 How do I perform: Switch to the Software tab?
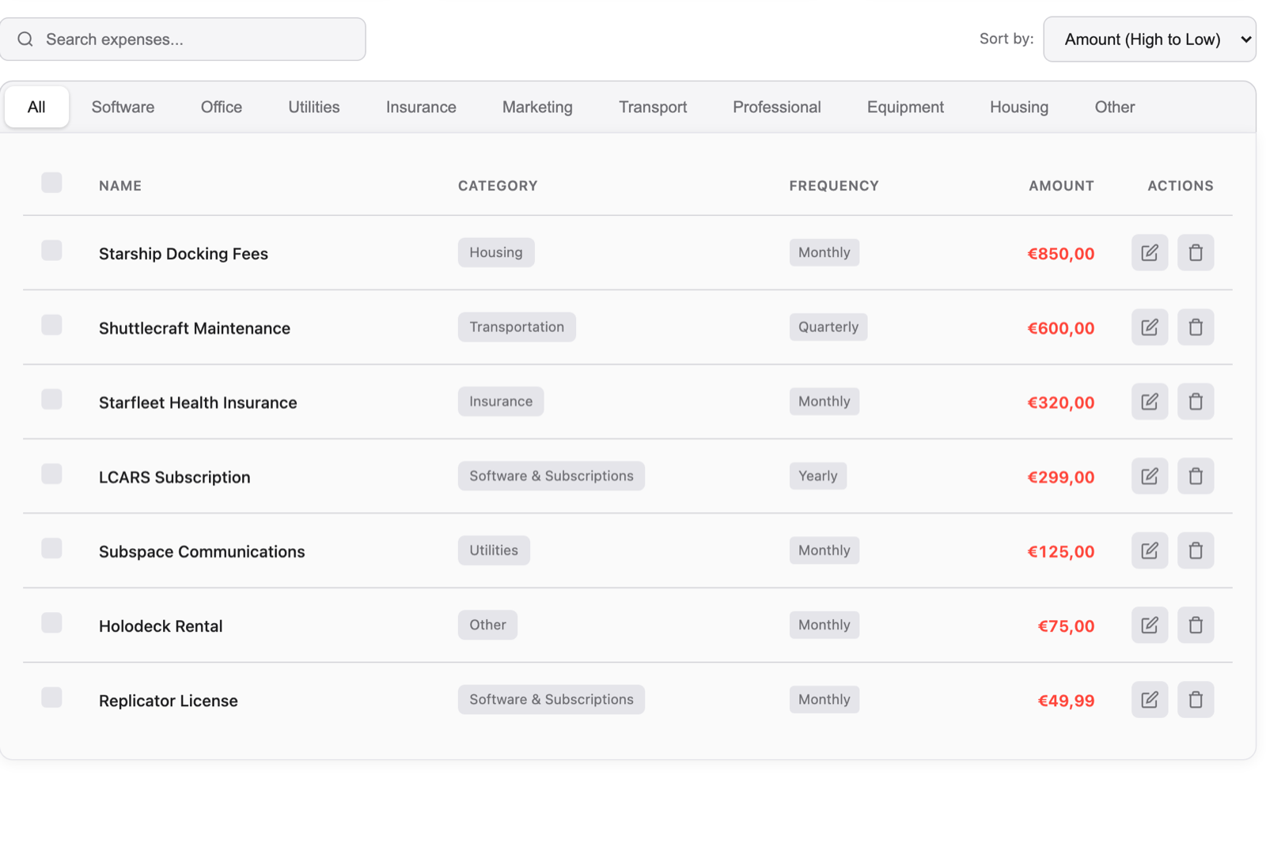tap(123, 107)
